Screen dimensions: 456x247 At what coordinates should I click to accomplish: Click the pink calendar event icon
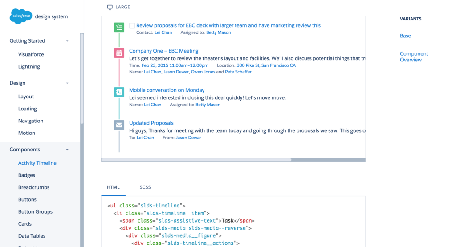(x=119, y=53)
